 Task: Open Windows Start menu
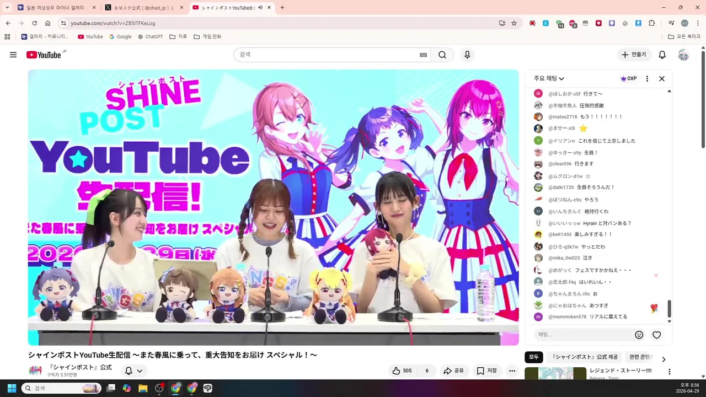pos(12,388)
